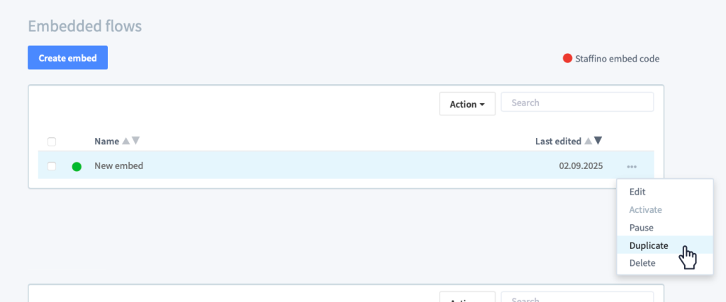The width and height of the screenshot is (726, 302).
Task: Choose Duplicate in the context menu
Action: 649,245
